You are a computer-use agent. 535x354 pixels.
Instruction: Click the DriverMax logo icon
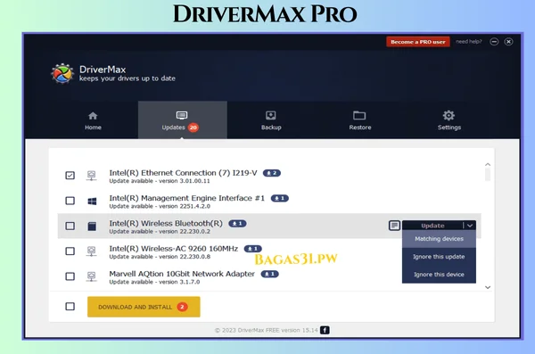pos(62,73)
